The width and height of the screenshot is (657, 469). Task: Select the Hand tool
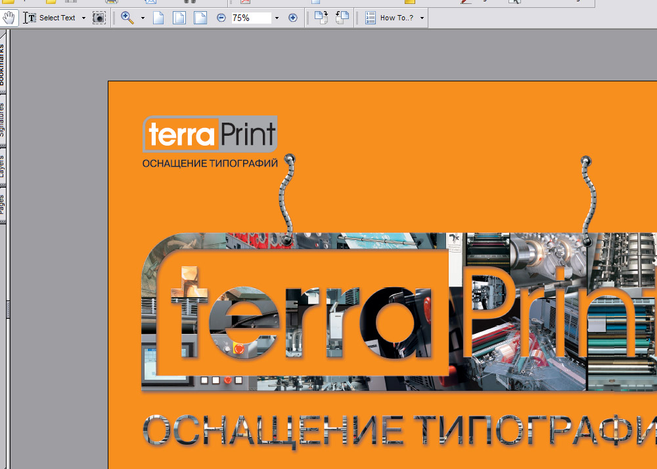pos(9,18)
